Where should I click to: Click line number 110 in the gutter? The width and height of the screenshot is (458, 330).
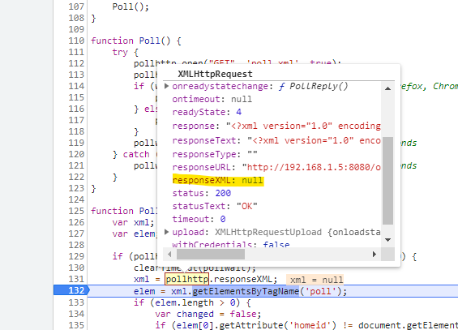click(76, 41)
